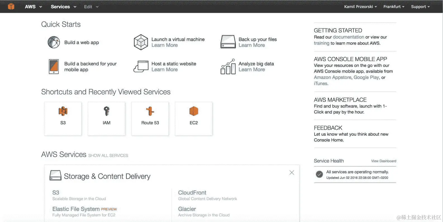
Task: Open the Elastic File System service link
Action: click(x=76, y=209)
